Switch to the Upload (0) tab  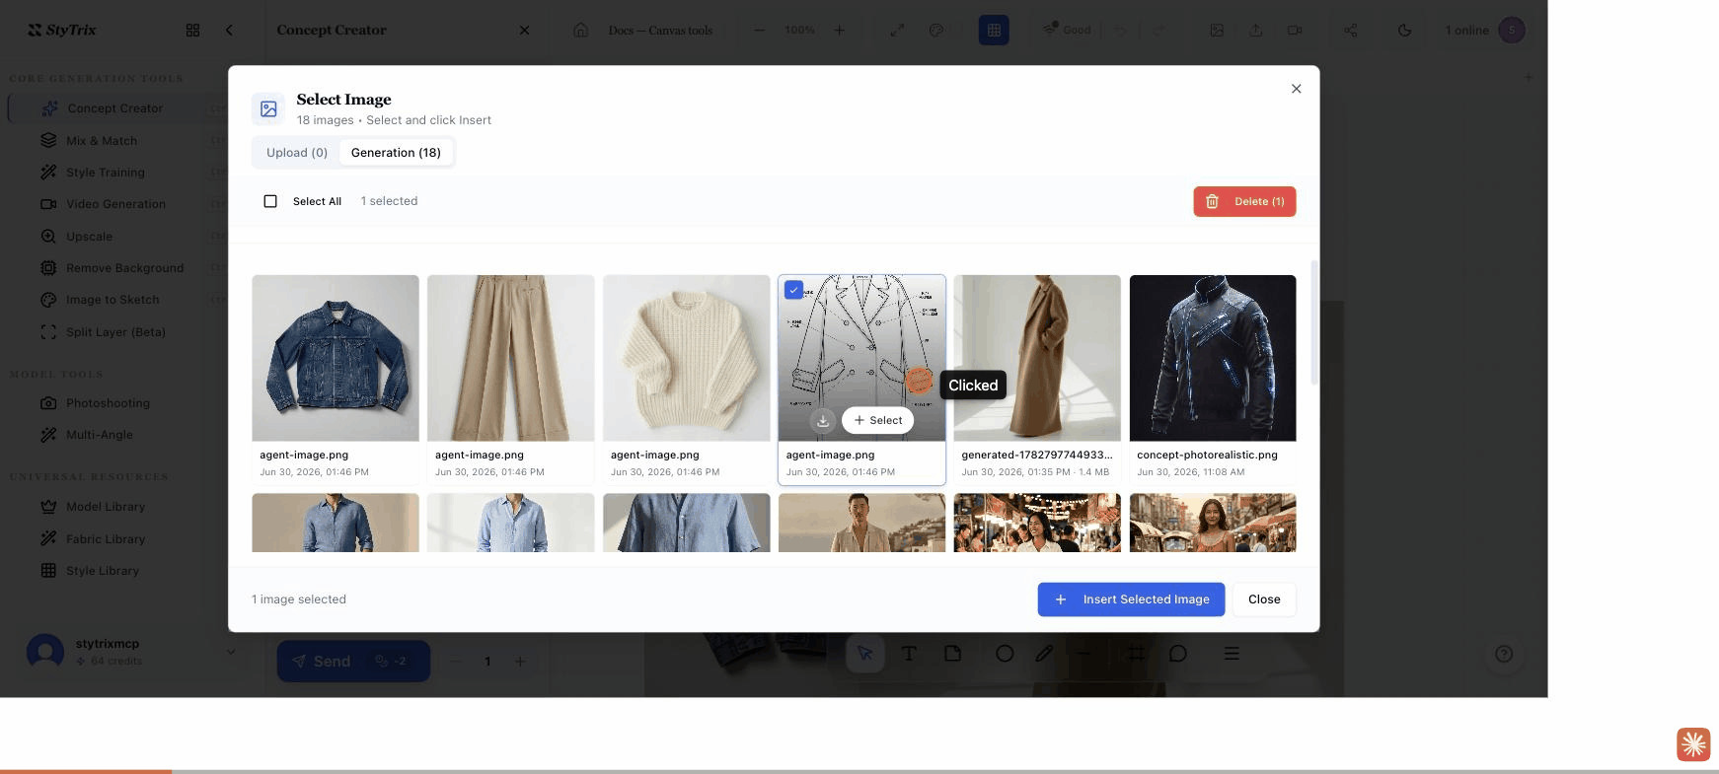[x=297, y=152]
